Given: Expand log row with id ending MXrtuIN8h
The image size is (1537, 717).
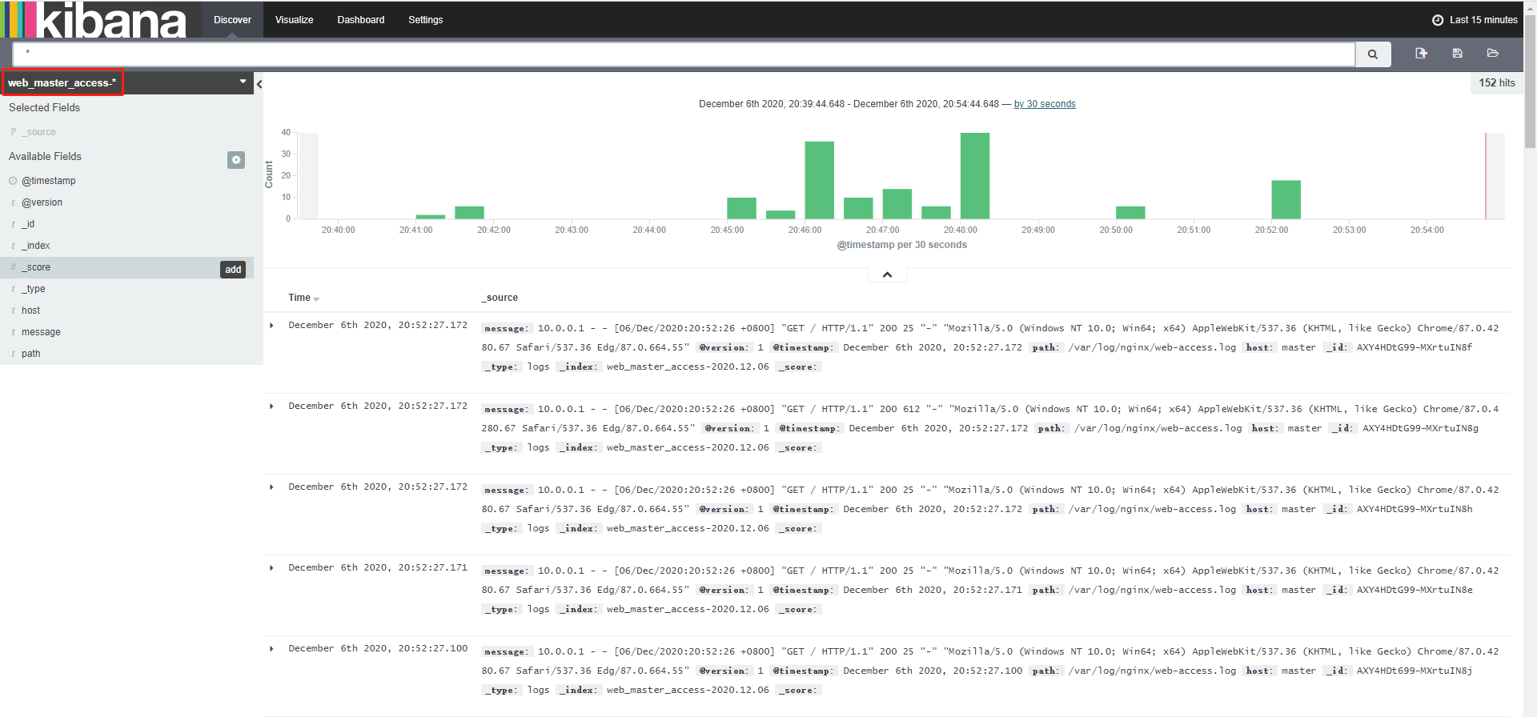Looking at the screenshot, I should pyautogui.click(x=272, y=487).
